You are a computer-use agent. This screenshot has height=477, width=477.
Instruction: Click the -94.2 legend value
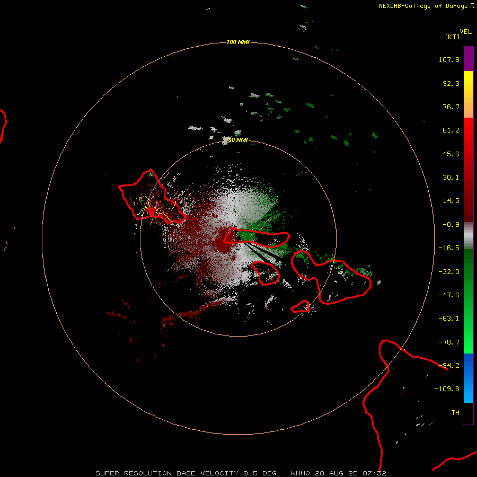pos(449,366)
